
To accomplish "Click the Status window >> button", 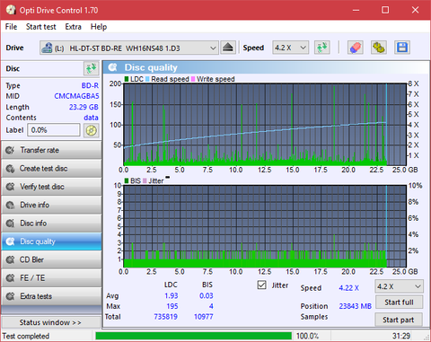I will tap(50, 322).
